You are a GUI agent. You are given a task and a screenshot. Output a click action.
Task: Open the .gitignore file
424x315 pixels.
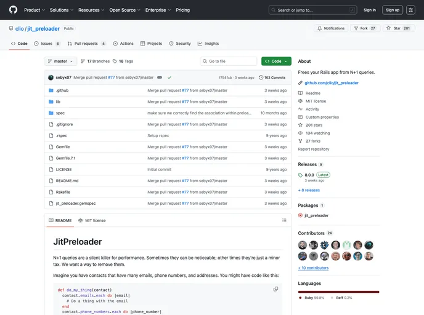pyautogui.click(x=64, y=124)
